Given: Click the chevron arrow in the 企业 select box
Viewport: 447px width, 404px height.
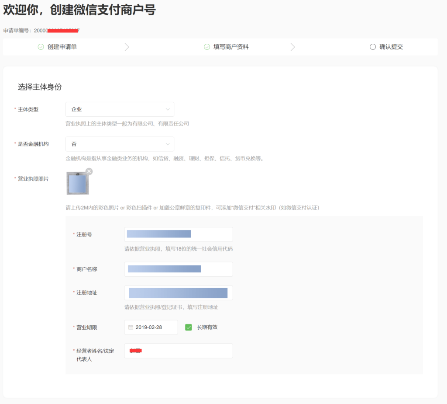Looking at the screenshot, I should pos(168,109).
